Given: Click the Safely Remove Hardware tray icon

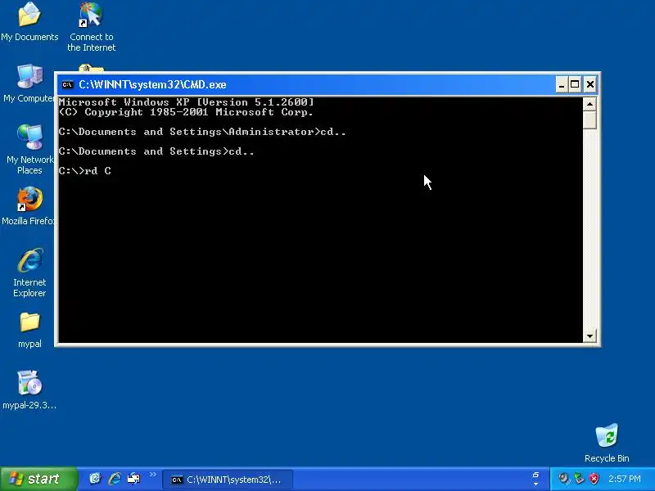Looking at the screenshot, I should point(579,479).
